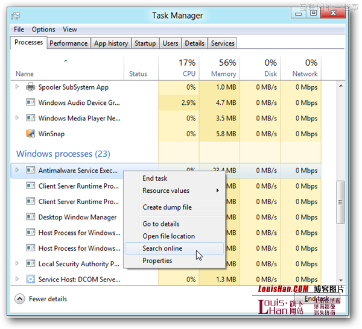The height and width of the screenshot is (329, 362).
Task: Switch to the Startup tab
Action: pos(145,43)
